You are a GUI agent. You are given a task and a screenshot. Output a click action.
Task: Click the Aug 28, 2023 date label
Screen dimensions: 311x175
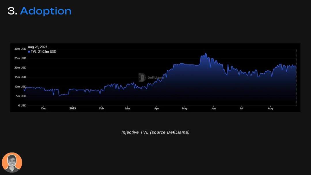pos(37,47)
